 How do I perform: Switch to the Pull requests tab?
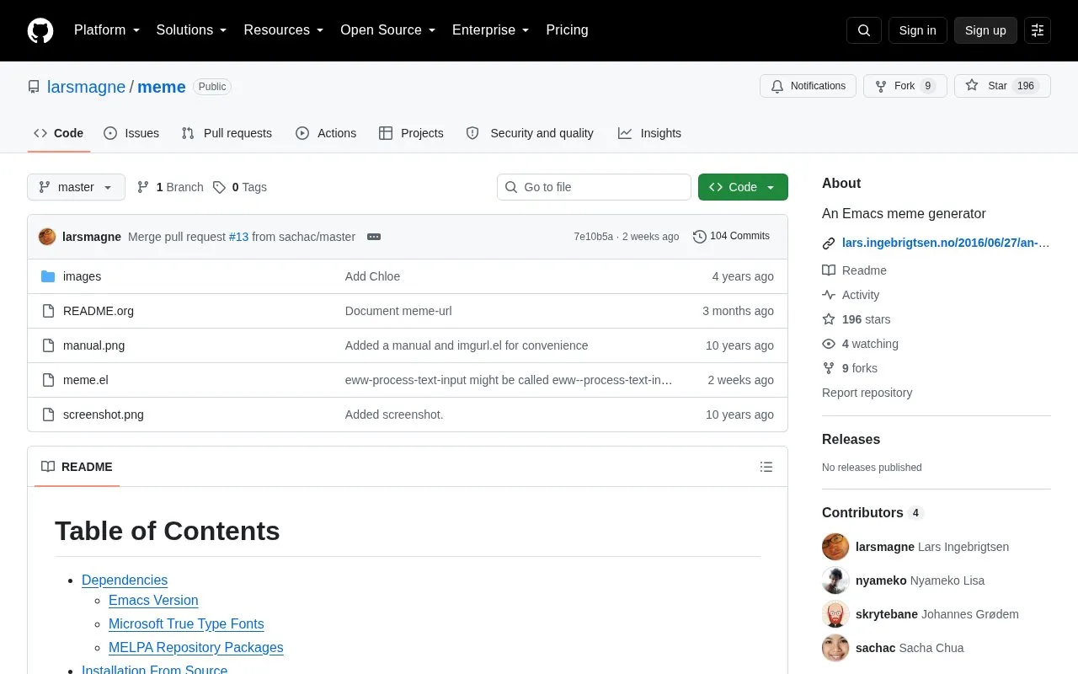tap(227, 133)
